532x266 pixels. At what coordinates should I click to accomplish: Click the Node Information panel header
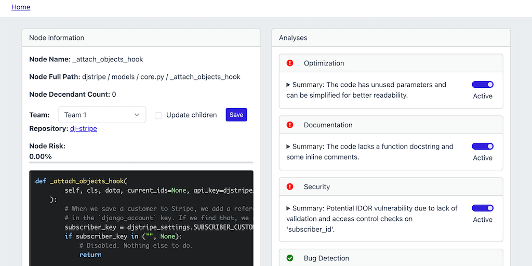141,38
